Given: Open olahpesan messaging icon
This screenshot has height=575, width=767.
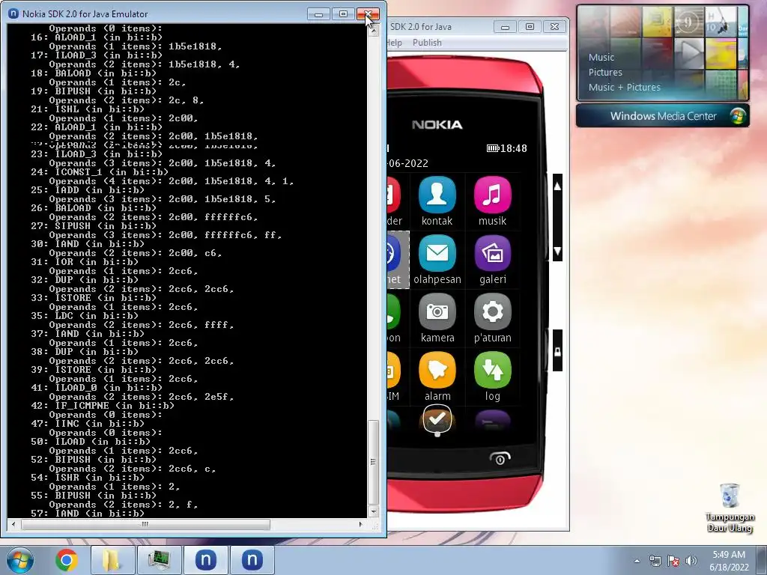Looking at the screenshot, I should click(x=437, y=253).
